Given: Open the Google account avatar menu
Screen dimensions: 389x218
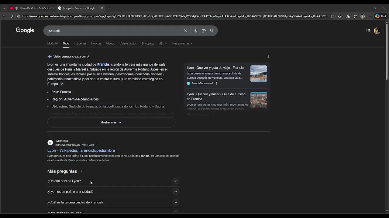Looking at the screenshot, I should [x=377, y=31].
